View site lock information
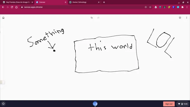Image resolution: width=190 pixels, height=107 pixels. 22,7
